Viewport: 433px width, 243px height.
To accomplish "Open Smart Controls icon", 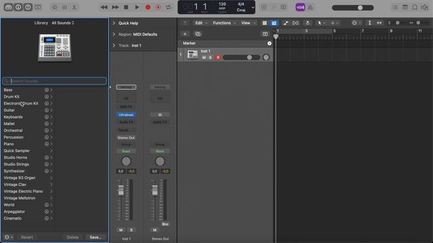I will (x=54, y=7).
